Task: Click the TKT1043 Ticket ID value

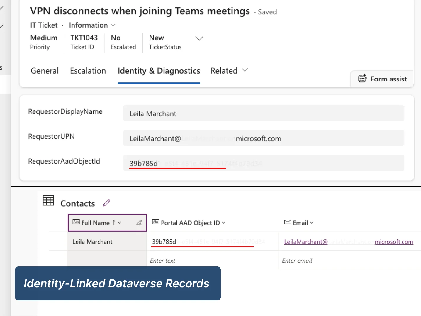Action: [x=84, y=38]
